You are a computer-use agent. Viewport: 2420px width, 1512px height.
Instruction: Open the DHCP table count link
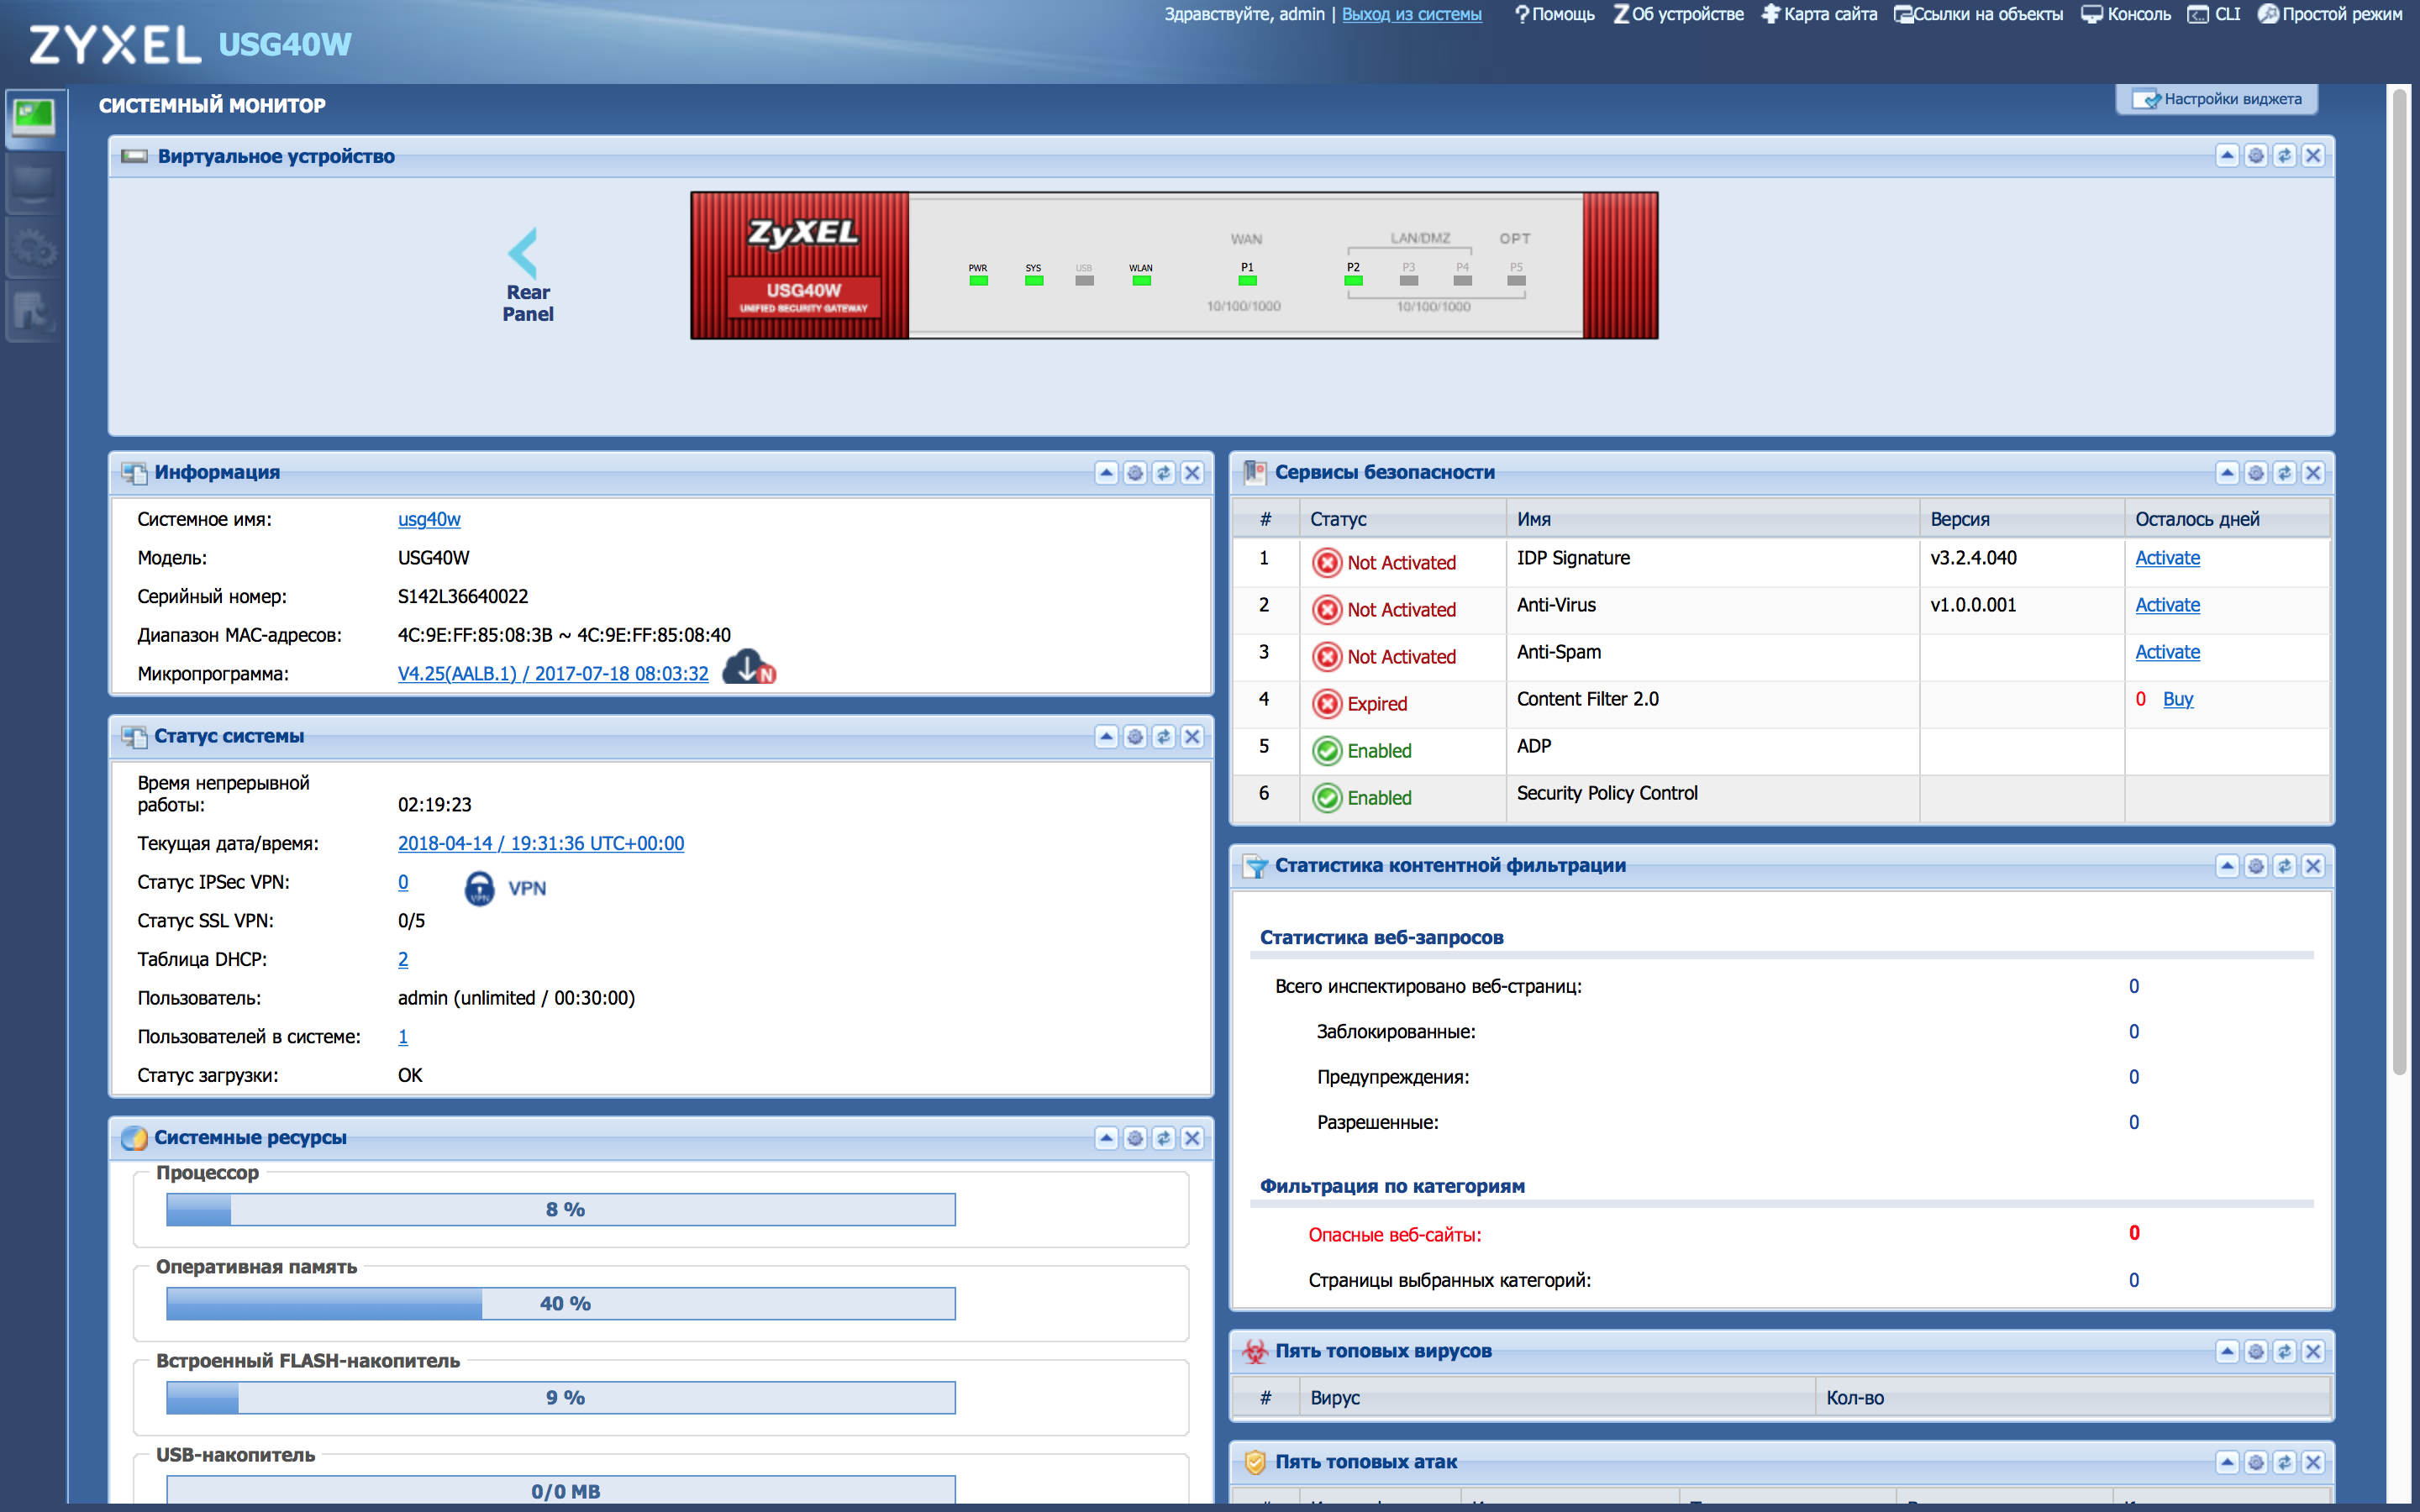coord(403,959)
